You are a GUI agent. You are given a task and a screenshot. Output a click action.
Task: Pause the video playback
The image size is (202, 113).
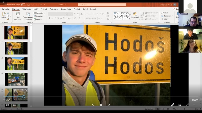(101, 105)
